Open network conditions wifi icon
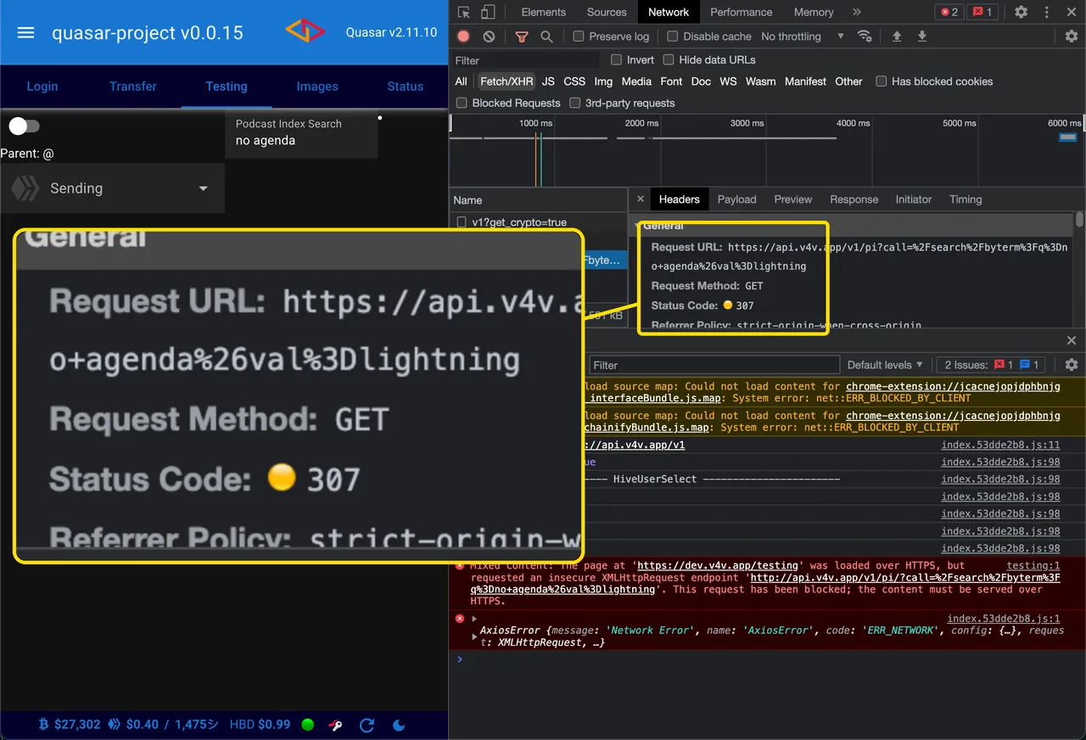1086x740 pixels. (x=865, y=36)
